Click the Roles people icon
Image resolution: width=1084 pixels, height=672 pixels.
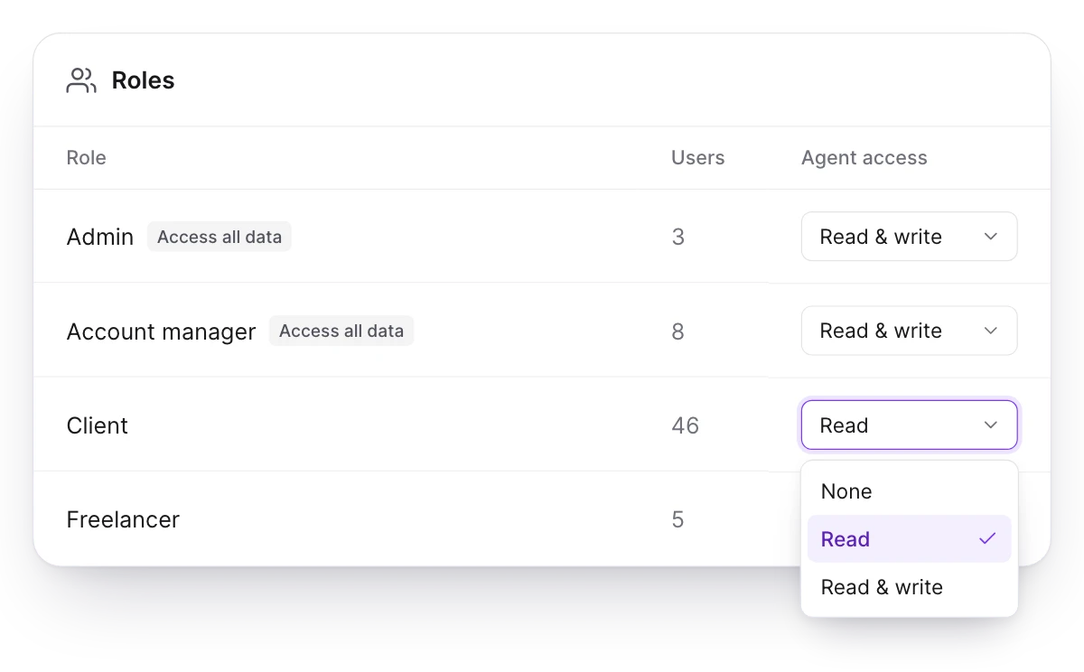pyautogui.click(x=81, y=80)
